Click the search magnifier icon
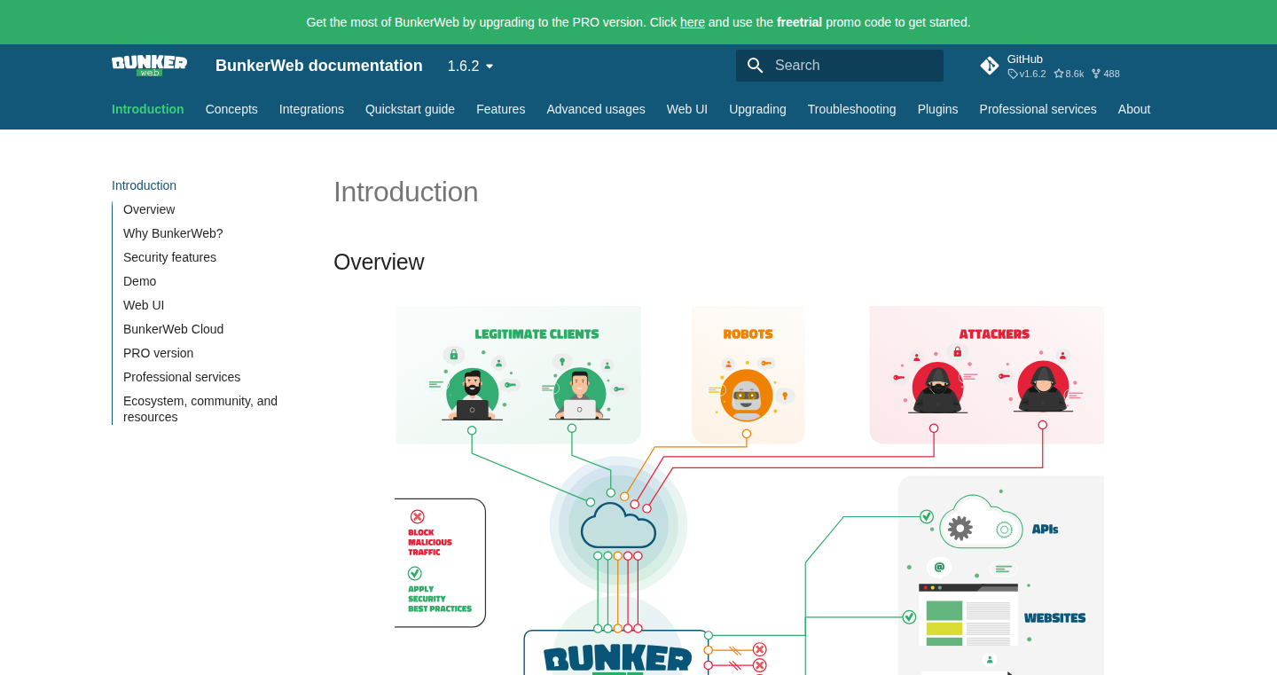Image resolution: width=1277 pixels, height=675 pixels. coord(756,66)
